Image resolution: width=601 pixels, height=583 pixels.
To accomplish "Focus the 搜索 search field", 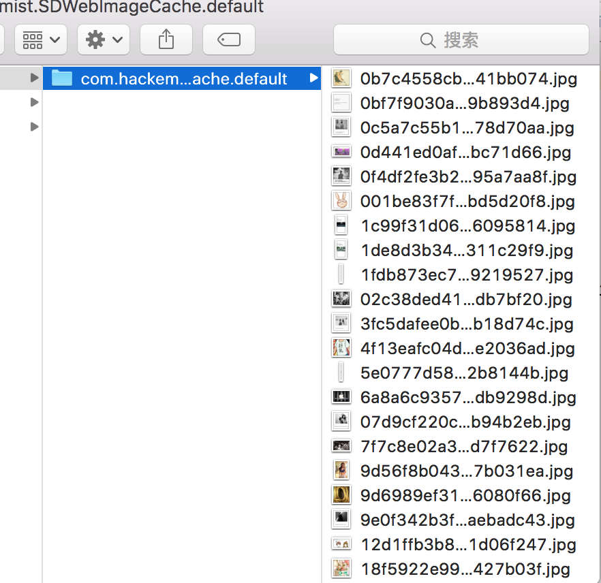I will click(461, 40).
